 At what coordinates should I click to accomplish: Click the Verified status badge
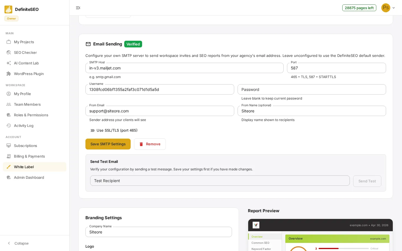point(133,44)
